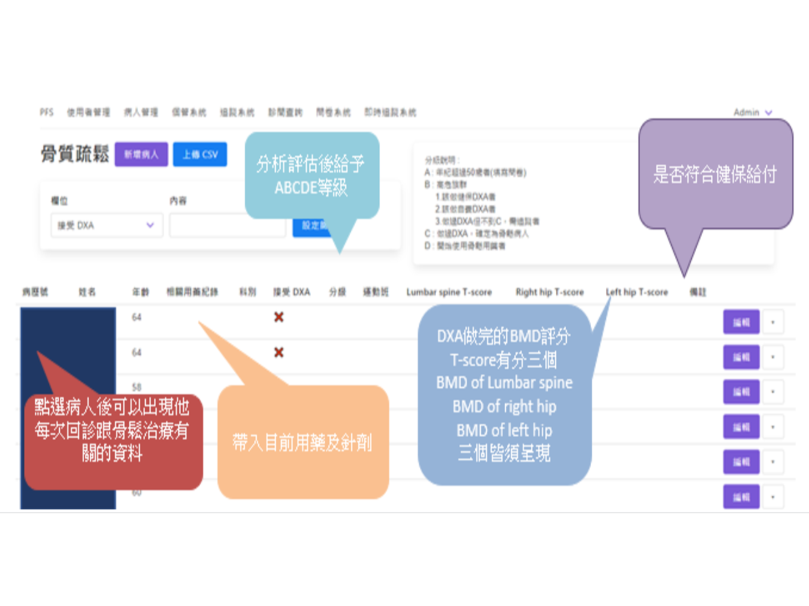
Task: Select 問卷系統 in the top navigation
Action: tap(333, 112)
